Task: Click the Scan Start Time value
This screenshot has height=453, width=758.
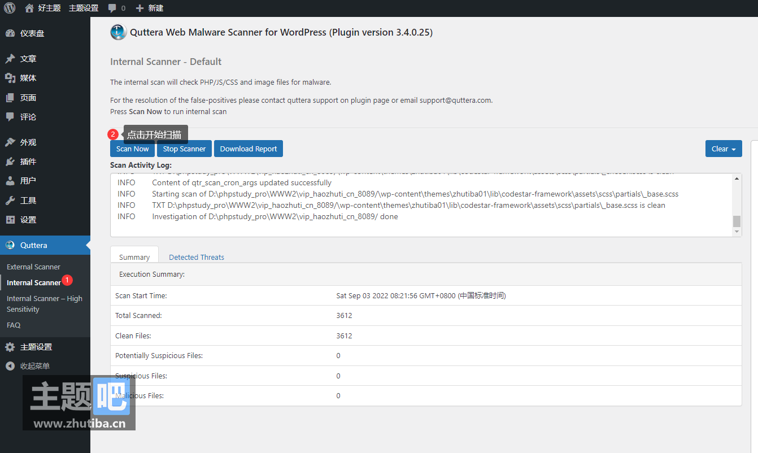Action: [421, 295]
